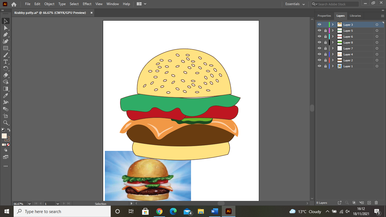This screenshot has width=386, height=217.
Task: Select the Gradient tool
Action: [6, 89]
